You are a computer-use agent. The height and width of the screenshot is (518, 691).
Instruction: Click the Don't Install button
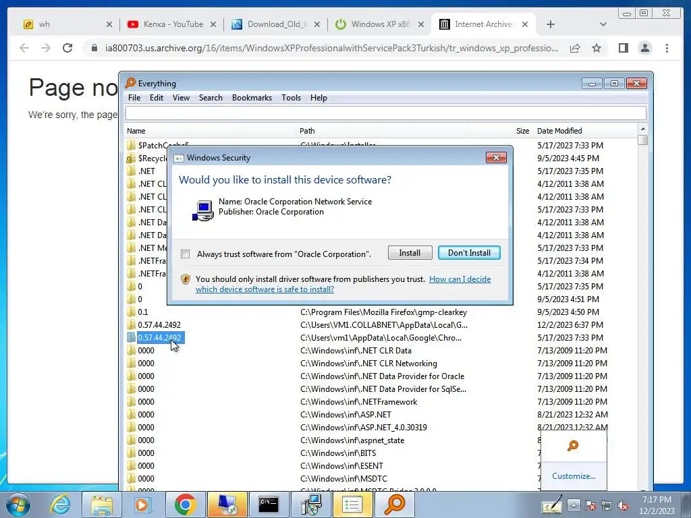(469, 253)
